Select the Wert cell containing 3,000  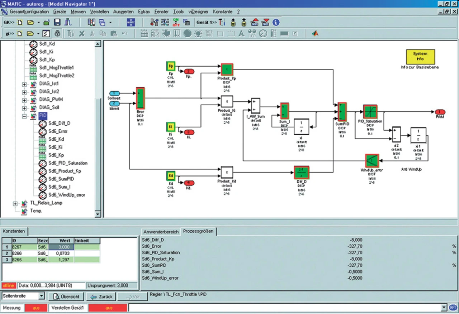61,247
